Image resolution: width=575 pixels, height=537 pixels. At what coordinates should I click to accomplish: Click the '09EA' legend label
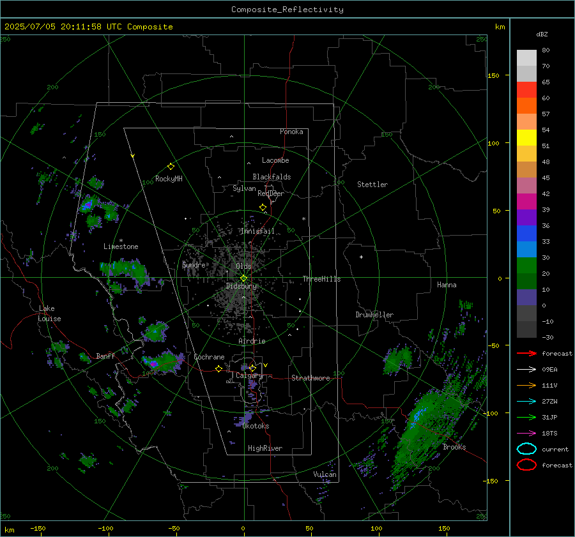tap(549, 370)
